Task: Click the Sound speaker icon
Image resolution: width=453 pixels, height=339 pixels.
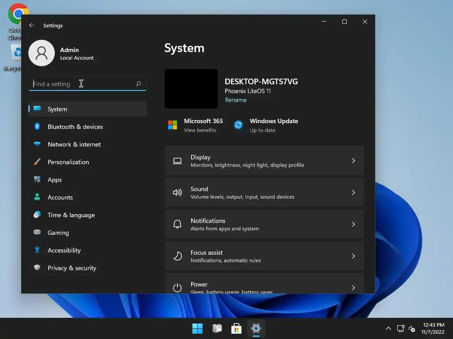Action: 177,192
